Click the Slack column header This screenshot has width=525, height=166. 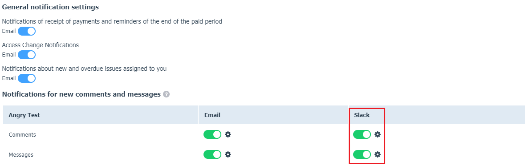tap(362, 115)
